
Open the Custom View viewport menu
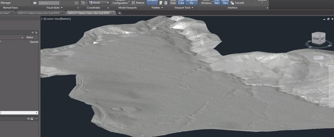(x=52, y=19)
